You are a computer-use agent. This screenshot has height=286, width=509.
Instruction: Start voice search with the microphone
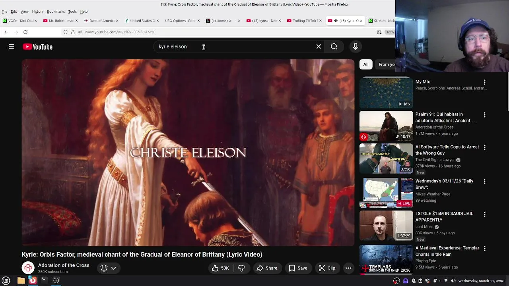[356, 46]
